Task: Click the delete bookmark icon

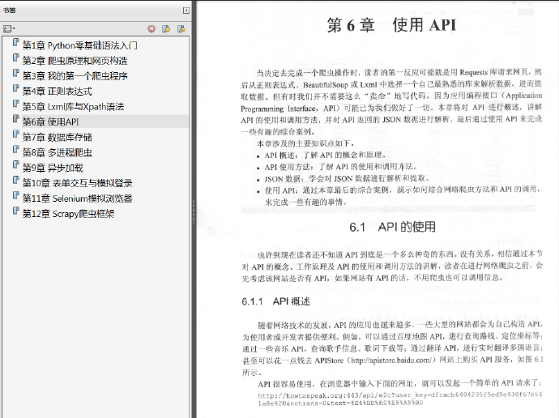Action: click(151, 29)
